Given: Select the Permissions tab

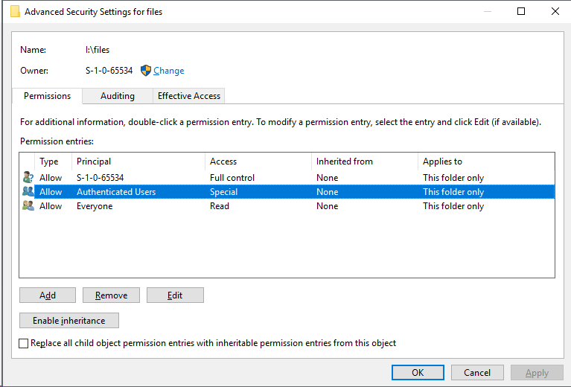Looking at the screenshot, I should pos(47,96).
